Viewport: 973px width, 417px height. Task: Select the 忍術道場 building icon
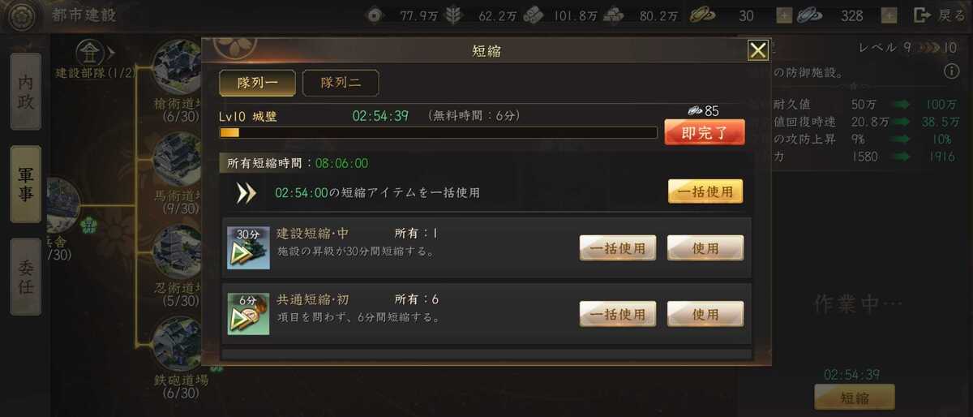(x=177, y=252)
